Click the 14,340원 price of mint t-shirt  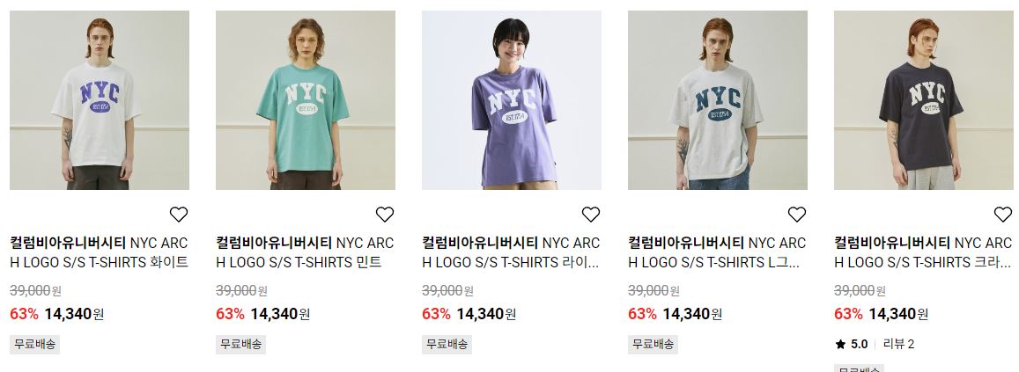280,314
